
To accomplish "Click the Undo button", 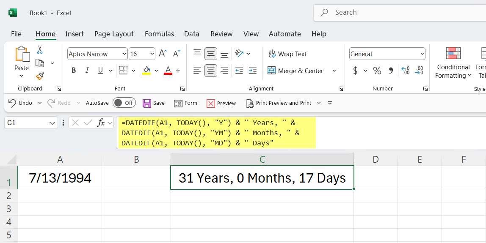I will pyautogui.click(x=20, y=103).
